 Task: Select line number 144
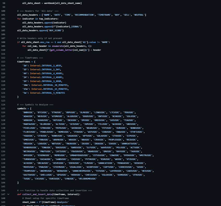3,183
